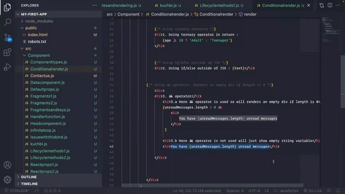
Task: Click the editor minimap
Action: point(331,30)
